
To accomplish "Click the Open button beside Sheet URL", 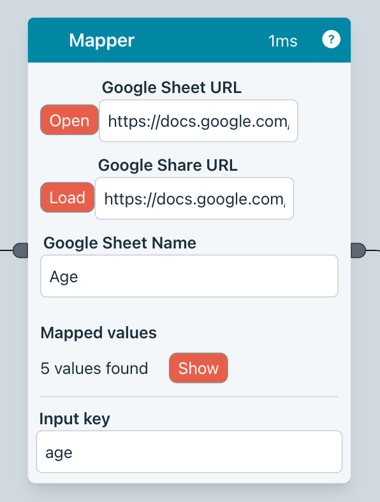I will click(x=69, y=120).
